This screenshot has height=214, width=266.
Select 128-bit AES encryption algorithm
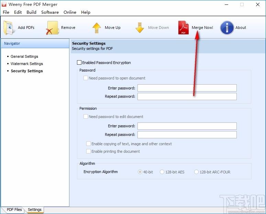click(162, 172)
